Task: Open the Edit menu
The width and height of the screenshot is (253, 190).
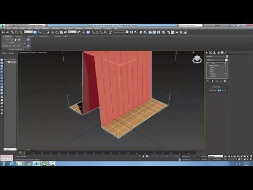Action: (9, 28)
